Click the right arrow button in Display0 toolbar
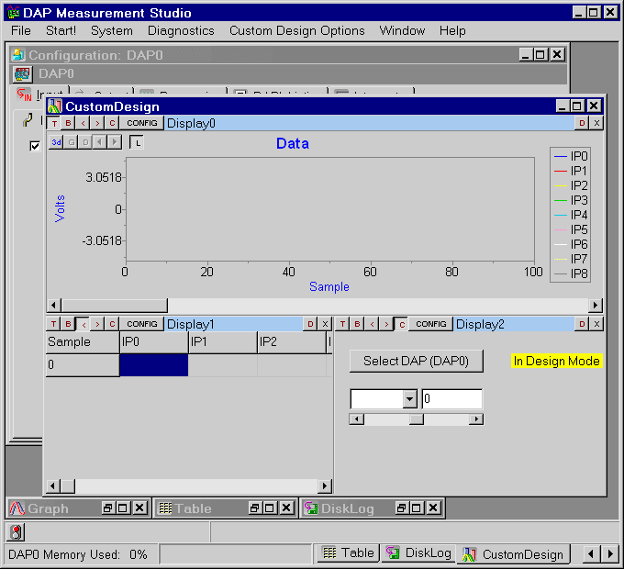 click(97, 123)
